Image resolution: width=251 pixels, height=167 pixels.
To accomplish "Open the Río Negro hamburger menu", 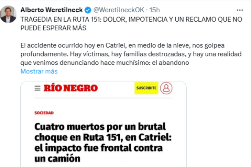I will click(x=37, y=88).
